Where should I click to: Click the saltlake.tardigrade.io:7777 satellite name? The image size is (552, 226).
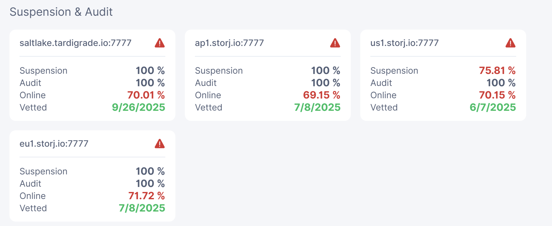(75, 43)
